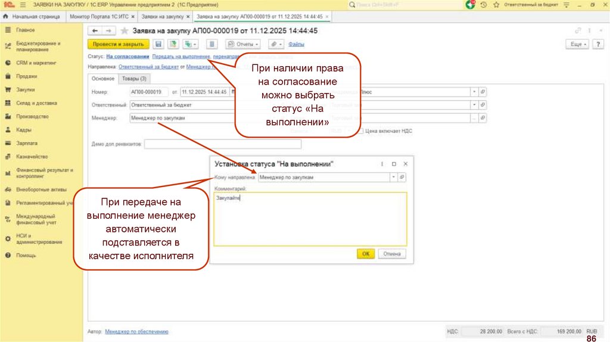610x342 pixels.
Task: Expand Кому направлена dropdown arrow
Action: click(393, 178)
